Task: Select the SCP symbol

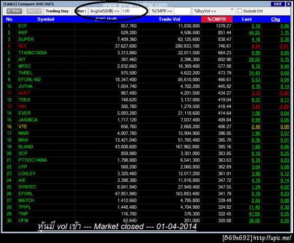Action: [23, 153]
